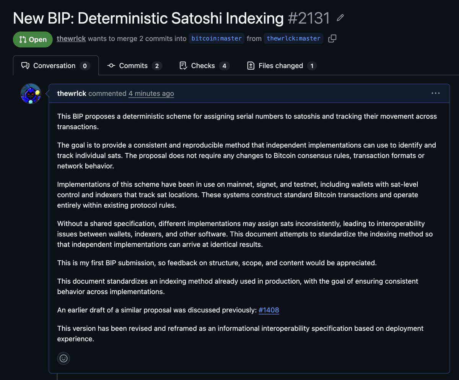Add a reaction with the smiley icon

(x=63, y=358)
